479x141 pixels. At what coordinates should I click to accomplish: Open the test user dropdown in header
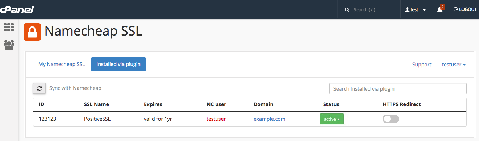pos(415,10)
